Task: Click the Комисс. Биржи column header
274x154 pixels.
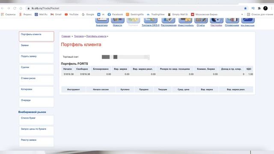Action: pos(206,69)
